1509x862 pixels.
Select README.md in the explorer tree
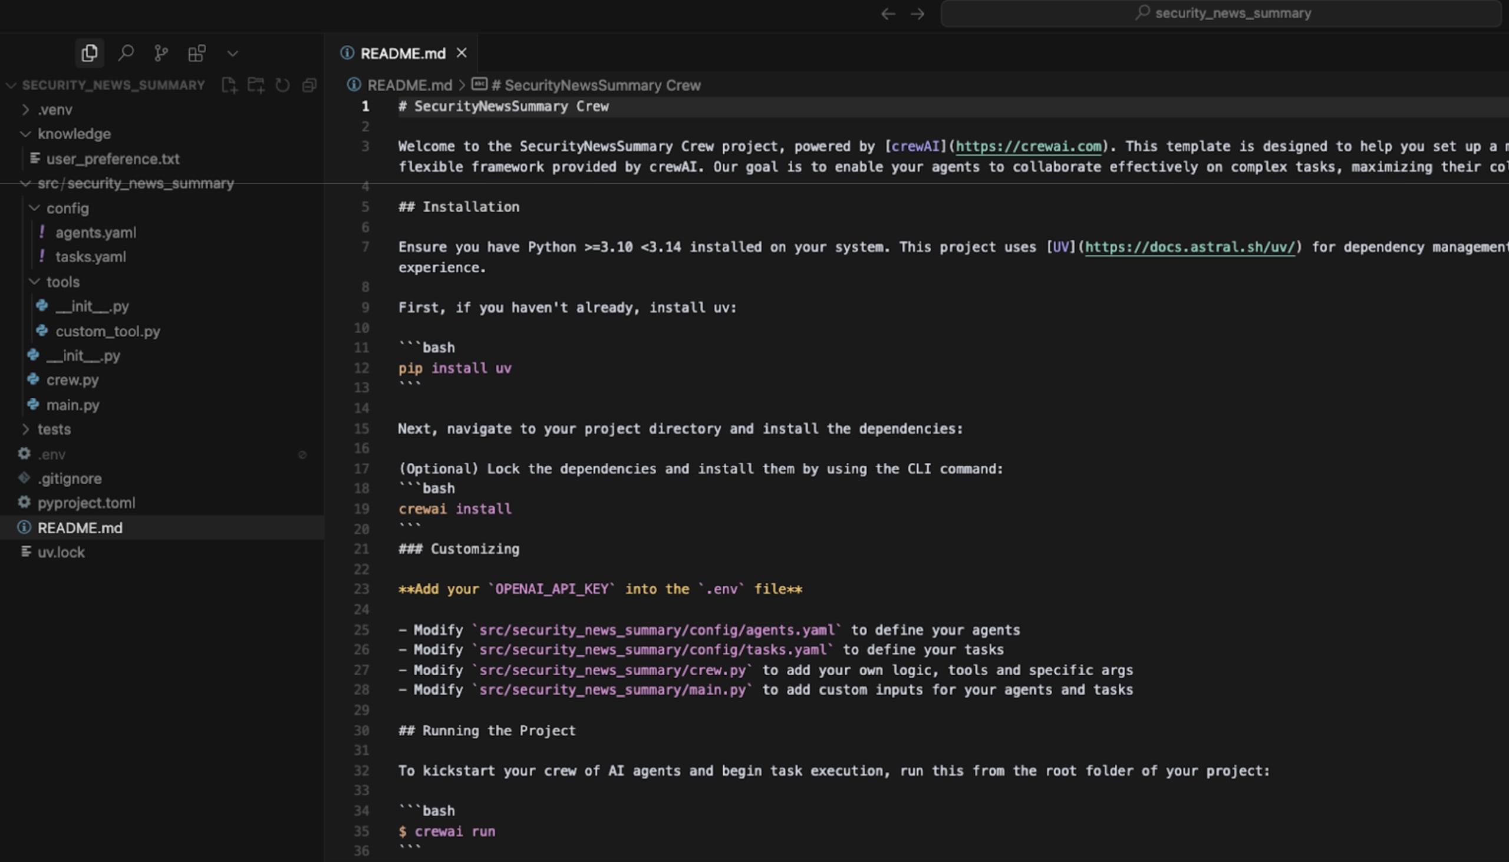80,527
